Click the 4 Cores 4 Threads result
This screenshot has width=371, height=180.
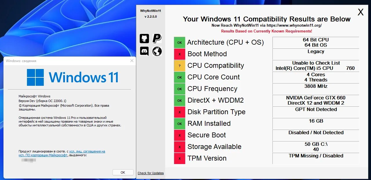pos(316,77)
